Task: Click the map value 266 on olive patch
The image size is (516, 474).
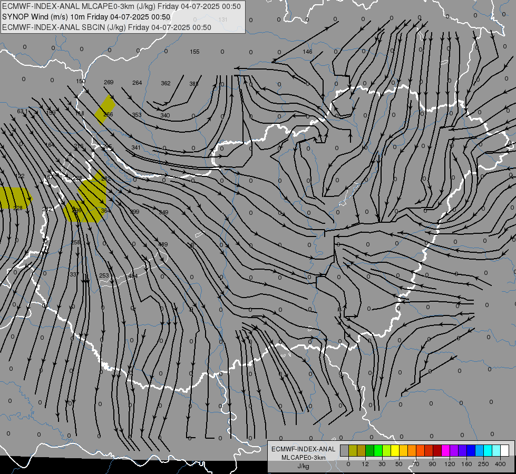Action: click(x=108, y=114)
